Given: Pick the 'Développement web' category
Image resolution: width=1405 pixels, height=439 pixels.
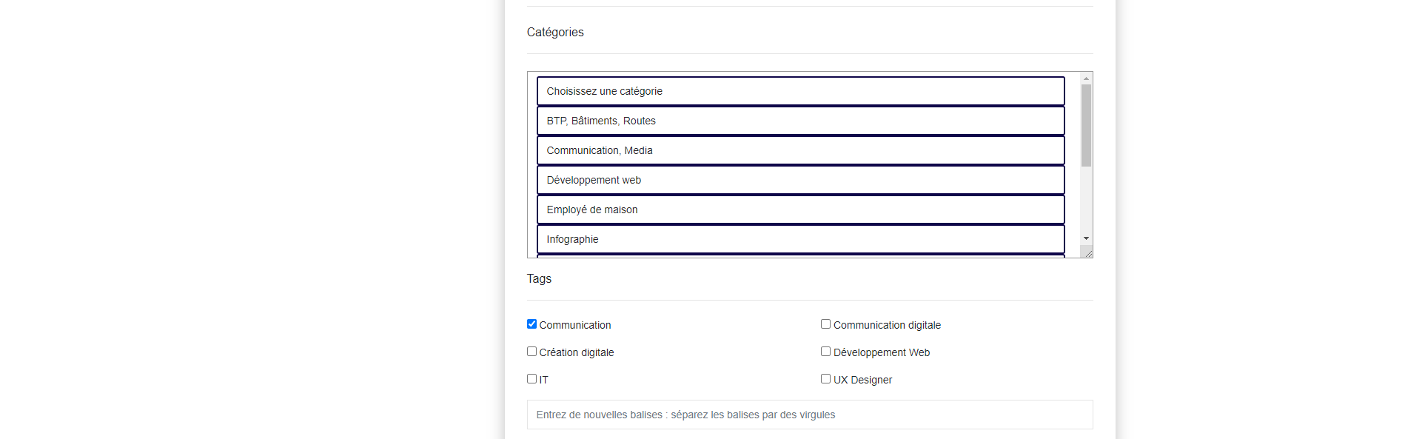Looking at the screenshot, I should tap(800, 180).
